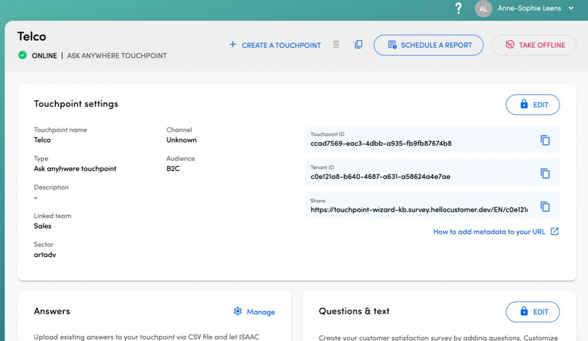
Task: Edit the Touchpoint settings
Action: tap(532, 105)
